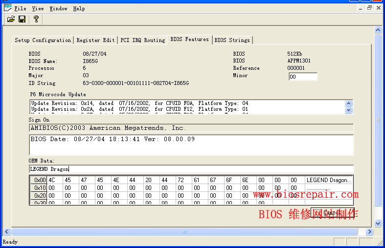Click the ID String value
Screen dimensions: 385x248
(136, 83)
